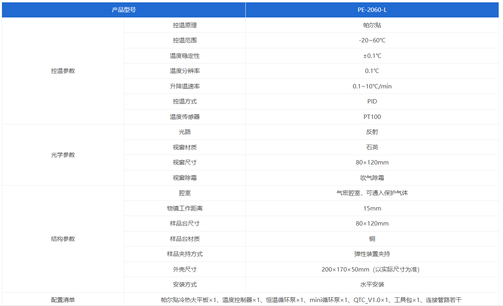Click the 吹气除霜 value cell
503x306 pixels.
372,178
